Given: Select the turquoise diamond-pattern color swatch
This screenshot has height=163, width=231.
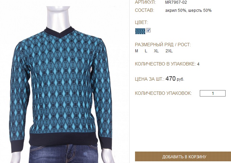Looking at the screenshot, I should [x=140, y=31].
